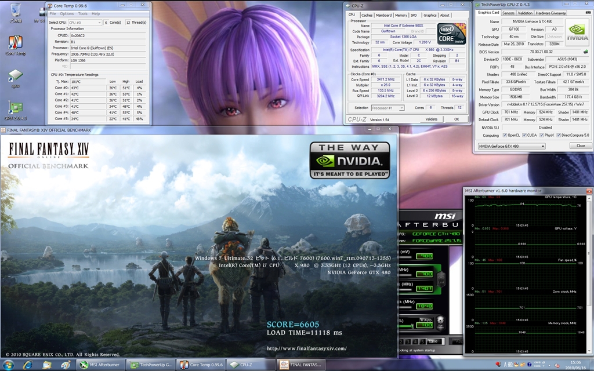Click the Afterburner User Define fan icon
The width and height of the screenshot is (594, 371).
[x=441, y=321]
